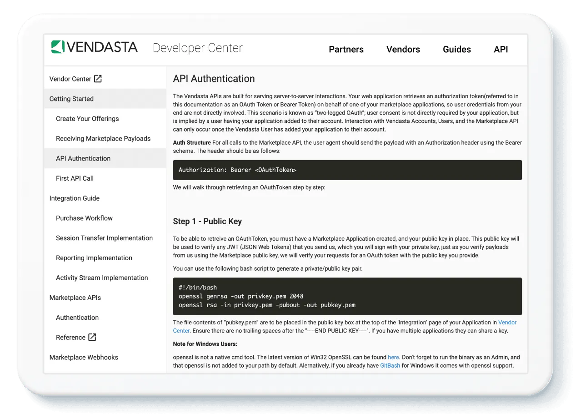Expand the Integration Guide section
This screenshot has height=414, width=581.
click(74, 198)
